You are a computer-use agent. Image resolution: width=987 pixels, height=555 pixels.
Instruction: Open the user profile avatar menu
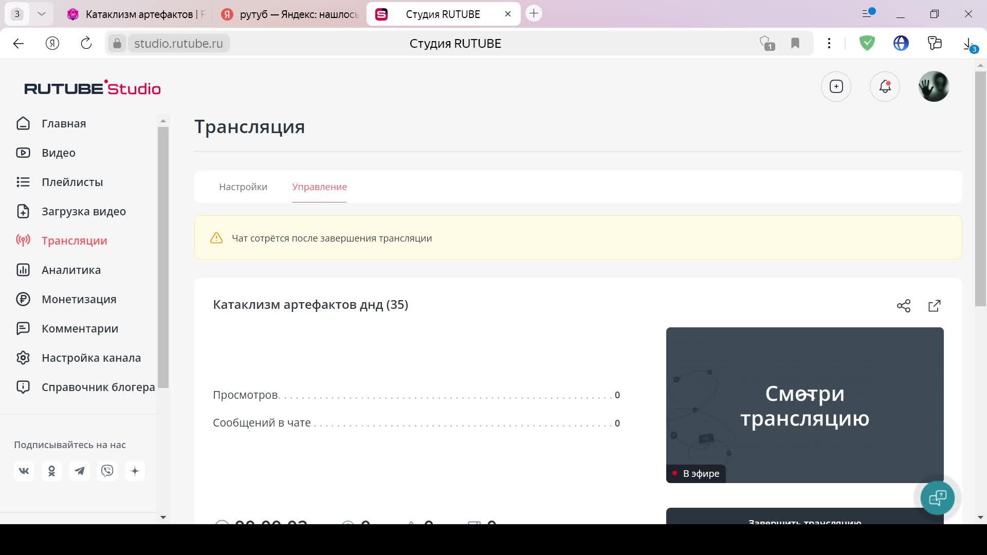point(933,86)
